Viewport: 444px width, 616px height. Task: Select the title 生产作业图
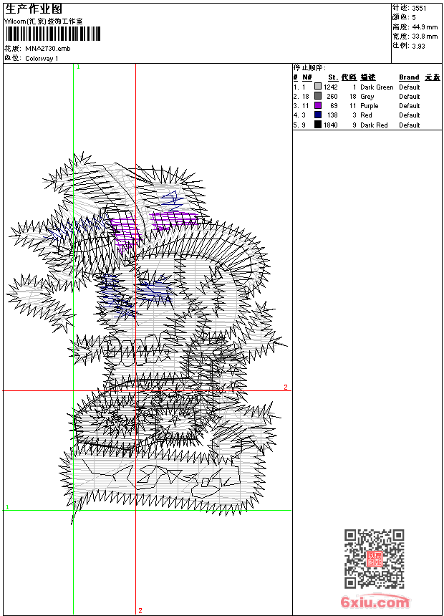[34, 9]
